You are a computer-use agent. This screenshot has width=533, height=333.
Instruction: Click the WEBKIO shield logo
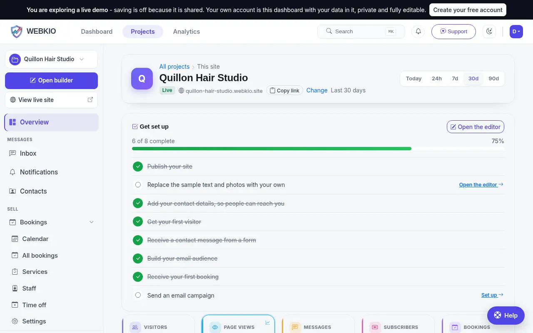[x=16, y=32]
